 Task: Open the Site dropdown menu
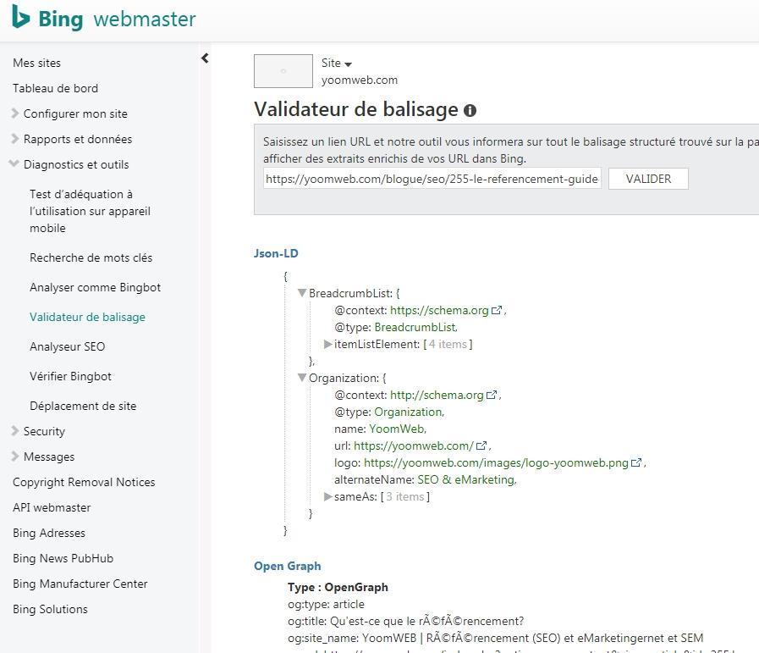337,64
